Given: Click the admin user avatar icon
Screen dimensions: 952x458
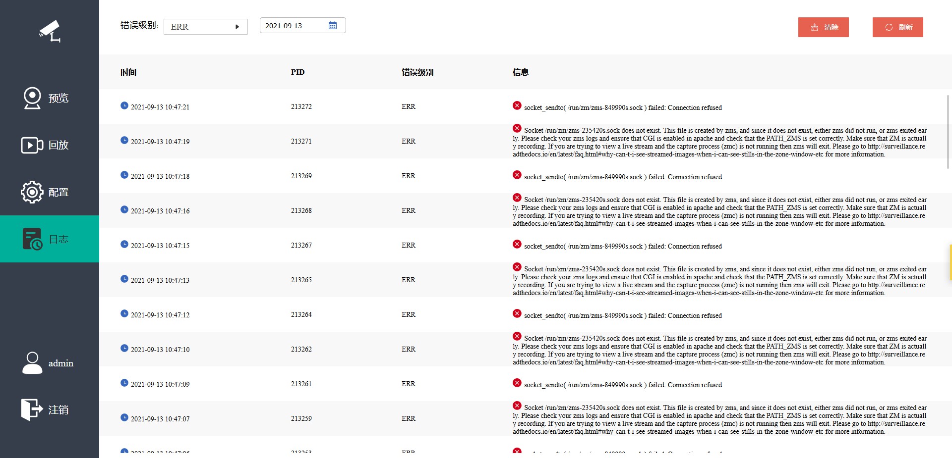Looking at the screenshot, I should [32, 363].
